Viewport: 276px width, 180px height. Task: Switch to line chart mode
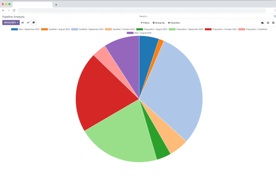[28, 22]
